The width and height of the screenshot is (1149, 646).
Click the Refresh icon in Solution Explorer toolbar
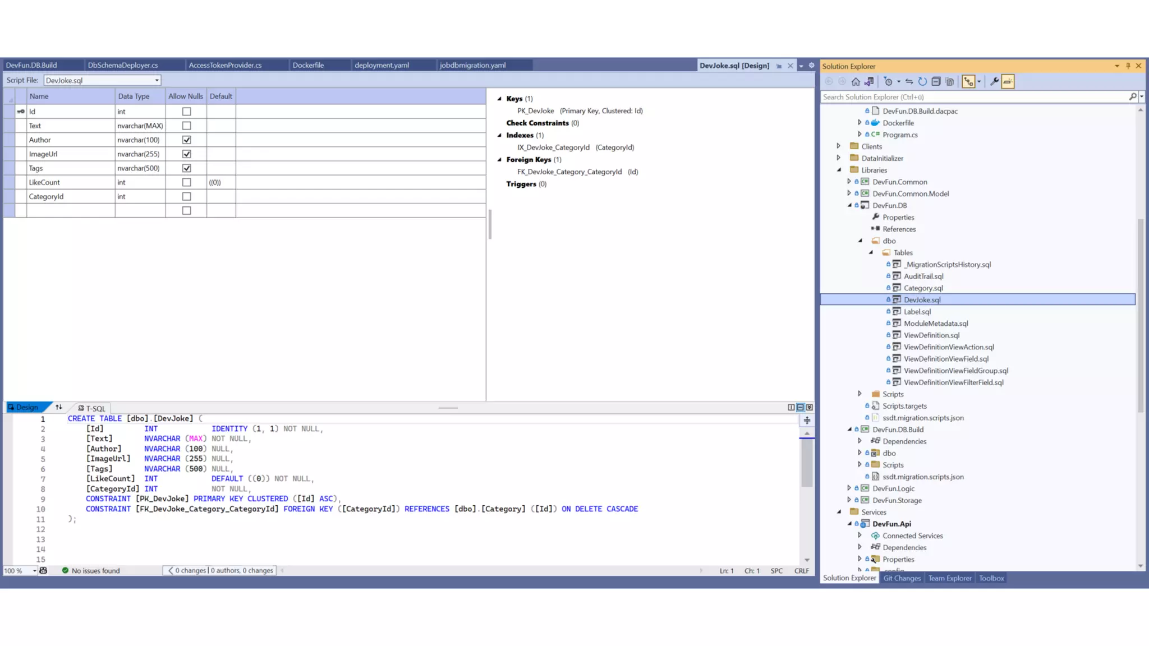(922, 82)
